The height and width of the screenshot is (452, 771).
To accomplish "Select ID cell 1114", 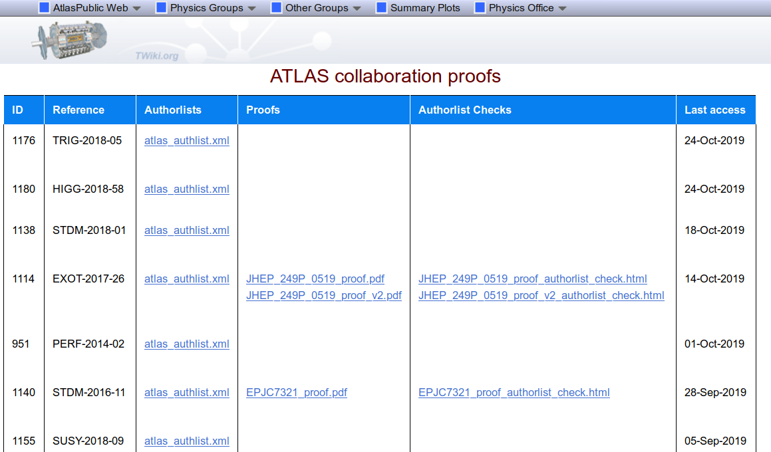I will click(x=23, y=279).
